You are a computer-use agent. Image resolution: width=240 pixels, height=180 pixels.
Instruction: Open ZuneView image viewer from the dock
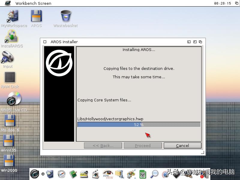click(x=108, y=174)
